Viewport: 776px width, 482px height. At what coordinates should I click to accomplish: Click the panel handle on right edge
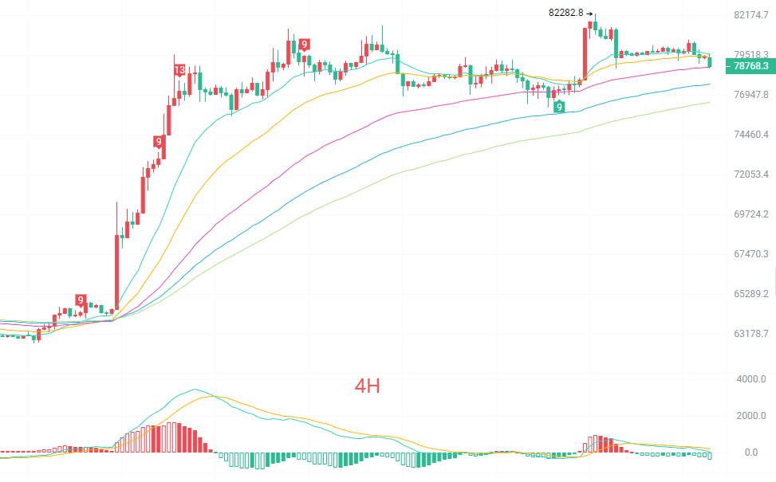(774, 280)
